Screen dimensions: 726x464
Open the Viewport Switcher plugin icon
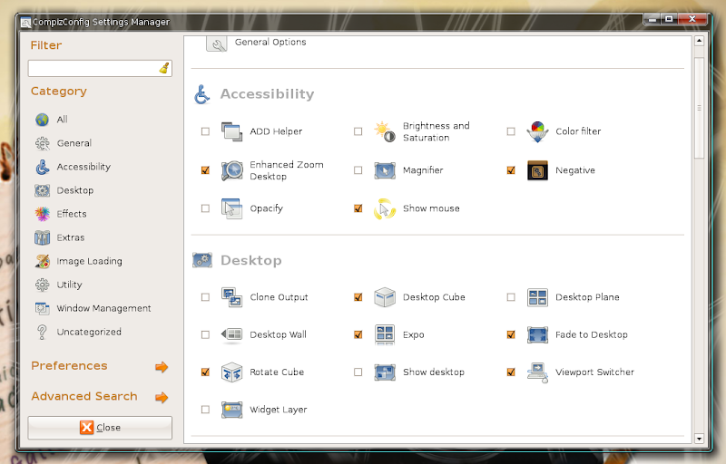click(x=537, y=372)
